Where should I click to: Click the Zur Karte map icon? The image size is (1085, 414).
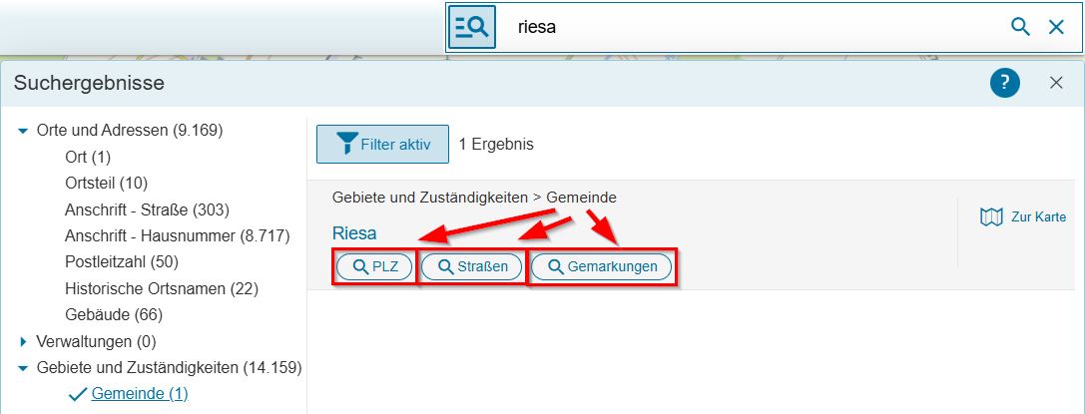pos(991,217)
